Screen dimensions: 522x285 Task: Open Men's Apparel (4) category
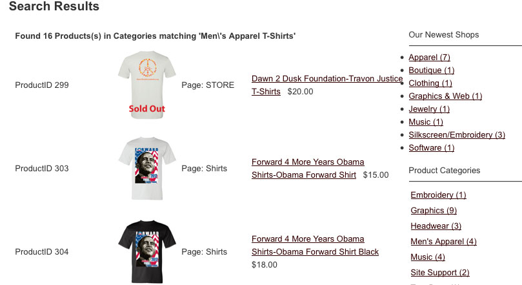pyautogui.click(x=443, y=242)
